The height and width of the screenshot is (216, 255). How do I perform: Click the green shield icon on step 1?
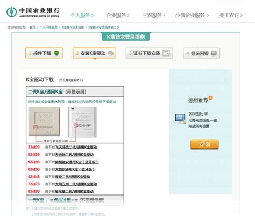(x=56, y=53)
